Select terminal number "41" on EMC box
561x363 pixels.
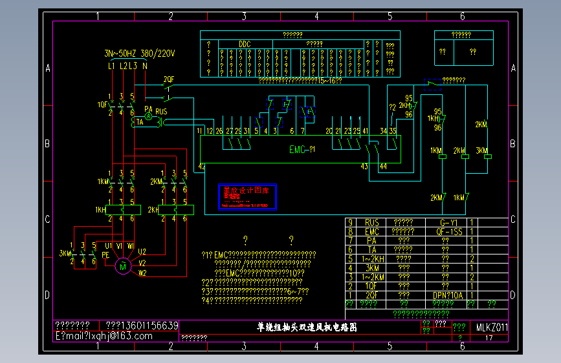(x=366, y=131)
